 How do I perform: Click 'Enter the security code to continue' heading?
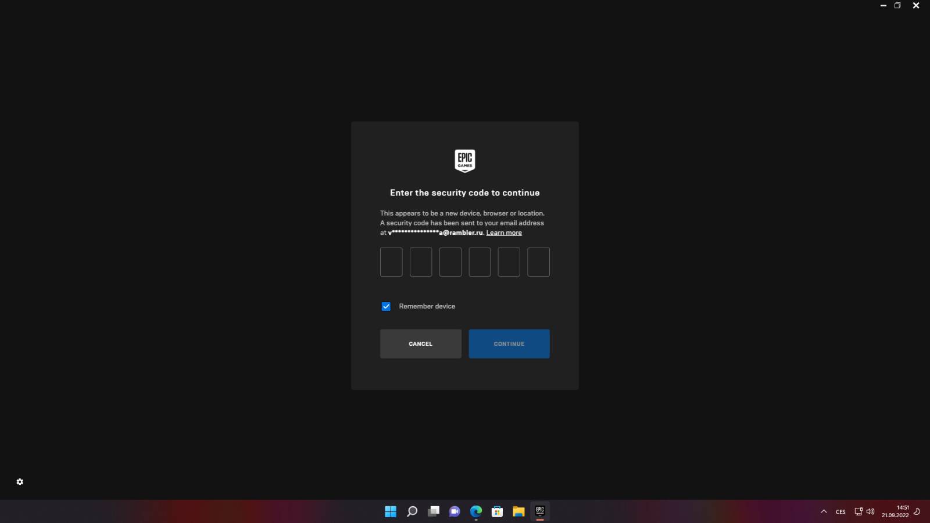coord(465,193)
